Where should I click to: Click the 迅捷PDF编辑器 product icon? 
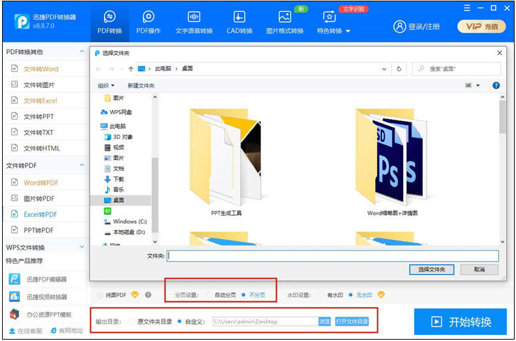tap(14, 279)
